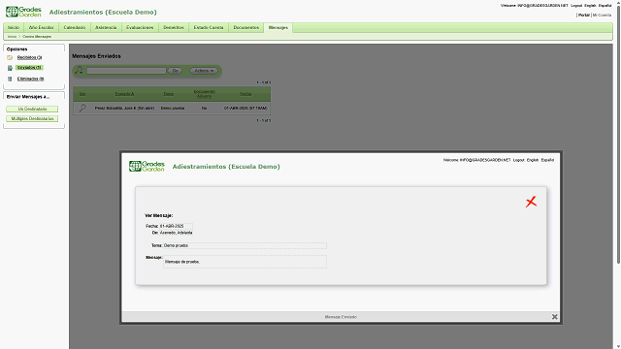This screenshot has height=349, width=621.
Task: Click the Un Destinatario button
Action: (x=32, y=109)
